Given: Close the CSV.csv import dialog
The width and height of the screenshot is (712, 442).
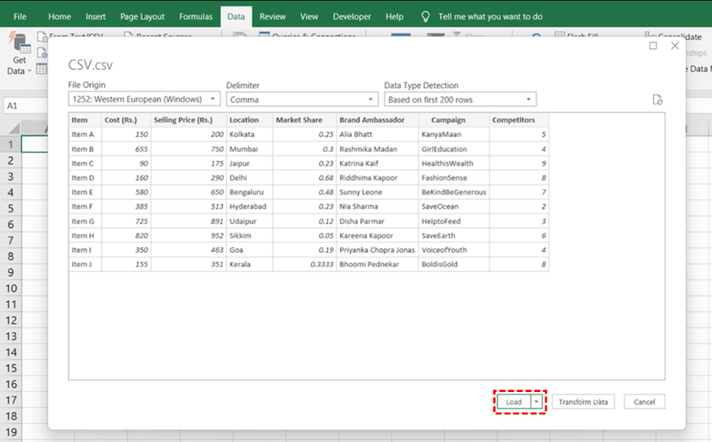Looking at the screenshot, I should (675, 45).
